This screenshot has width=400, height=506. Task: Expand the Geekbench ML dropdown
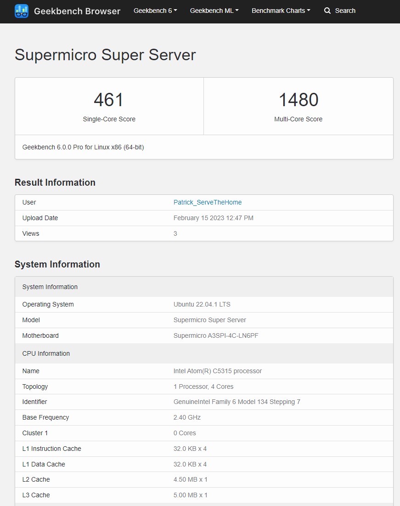[x=214, y=11]
